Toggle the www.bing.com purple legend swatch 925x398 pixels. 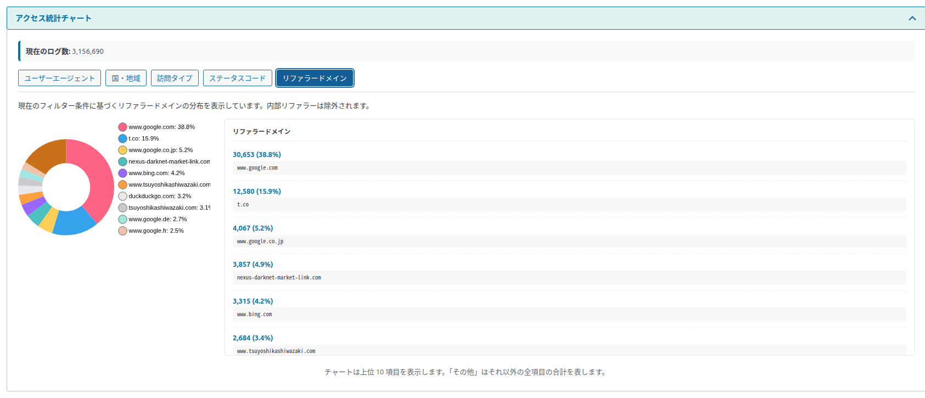pyautogui.click(x=122, y=173)
